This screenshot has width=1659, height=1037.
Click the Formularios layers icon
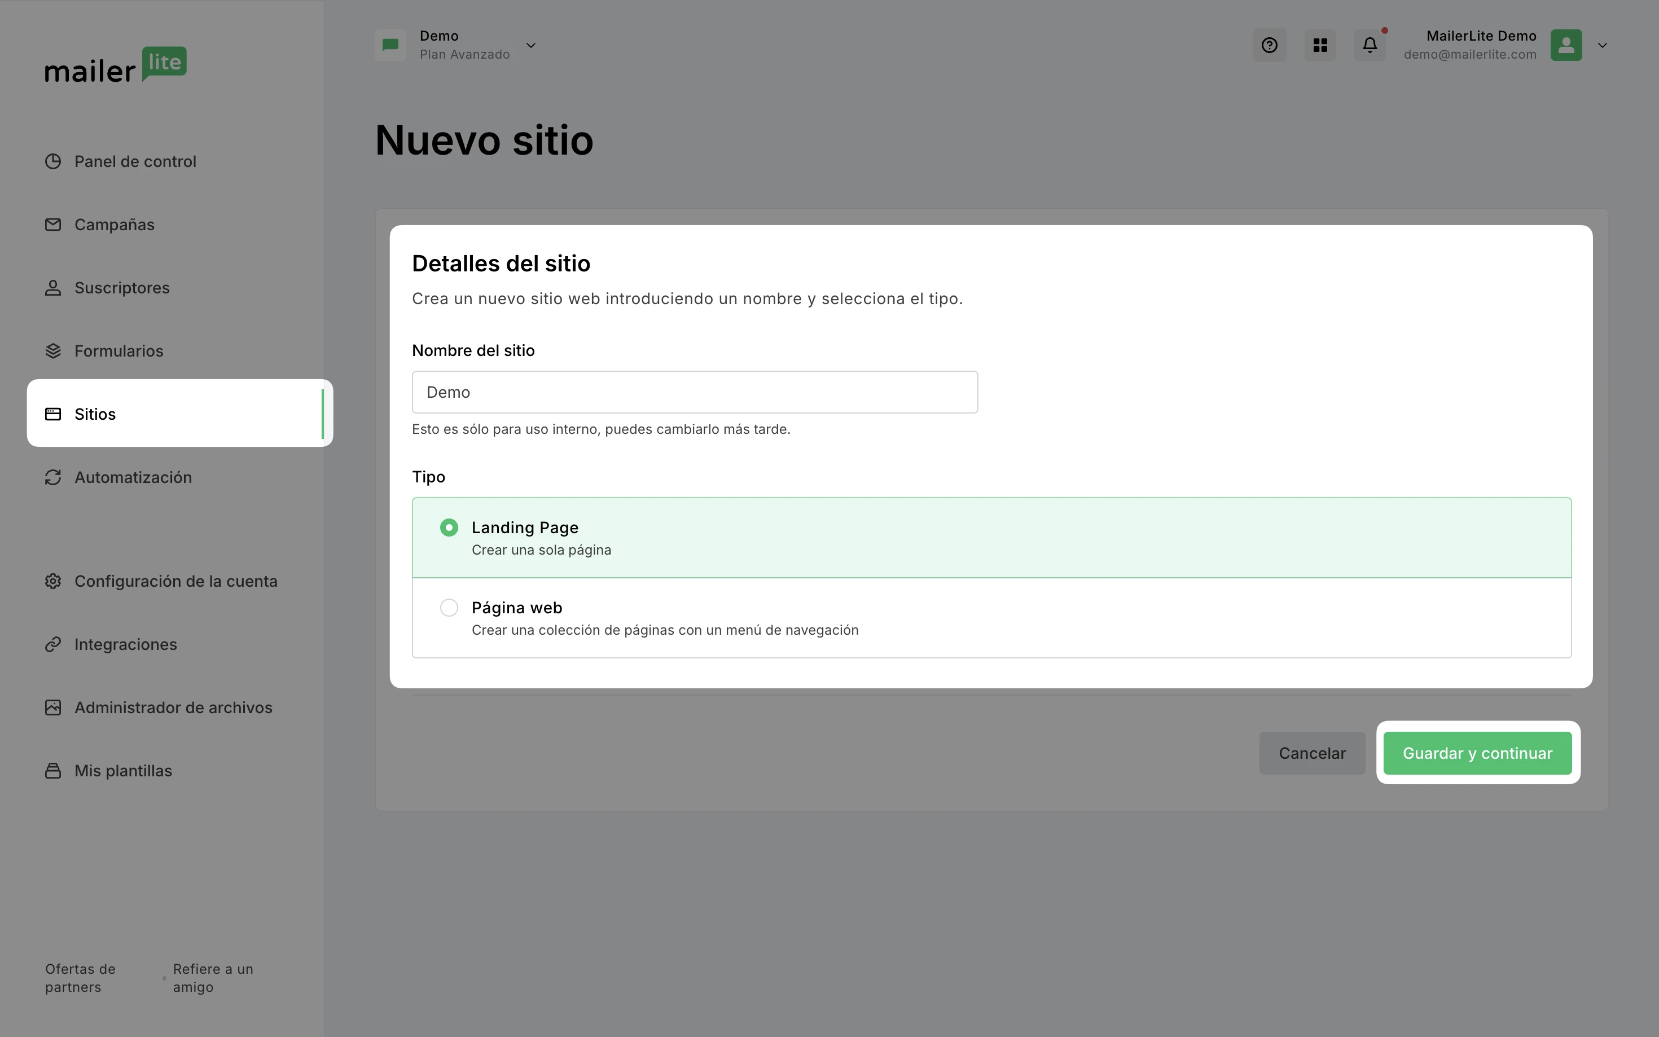click(53, 350)
